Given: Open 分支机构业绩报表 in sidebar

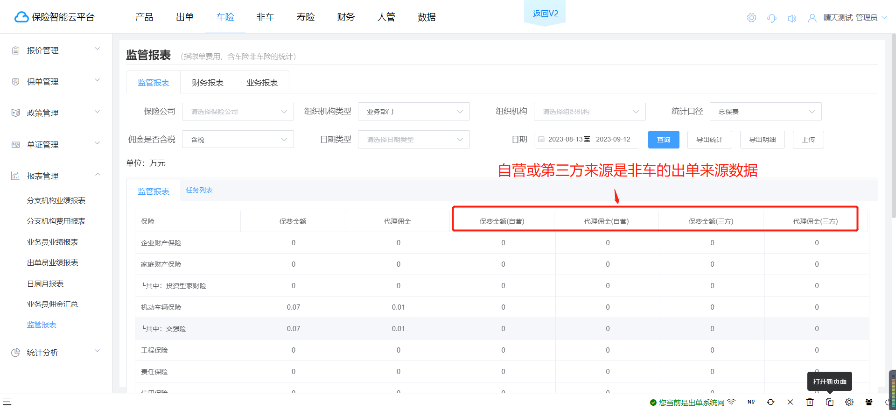Looking at the screenshot, I should point(56,200).
